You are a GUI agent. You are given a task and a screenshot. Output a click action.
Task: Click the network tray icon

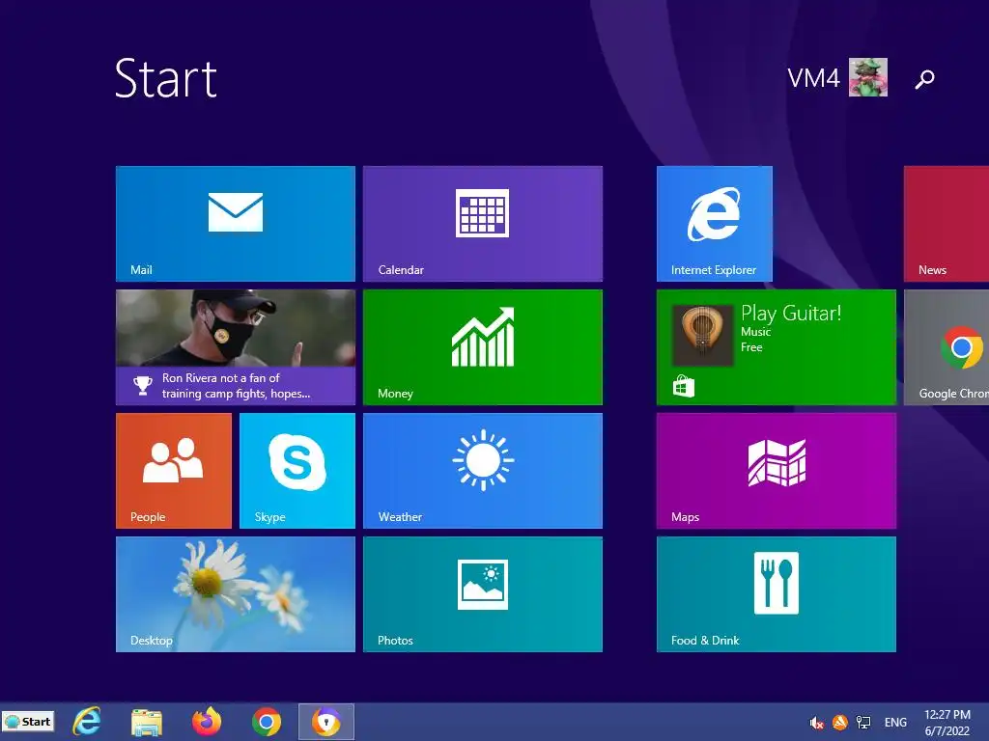[862, 722]
